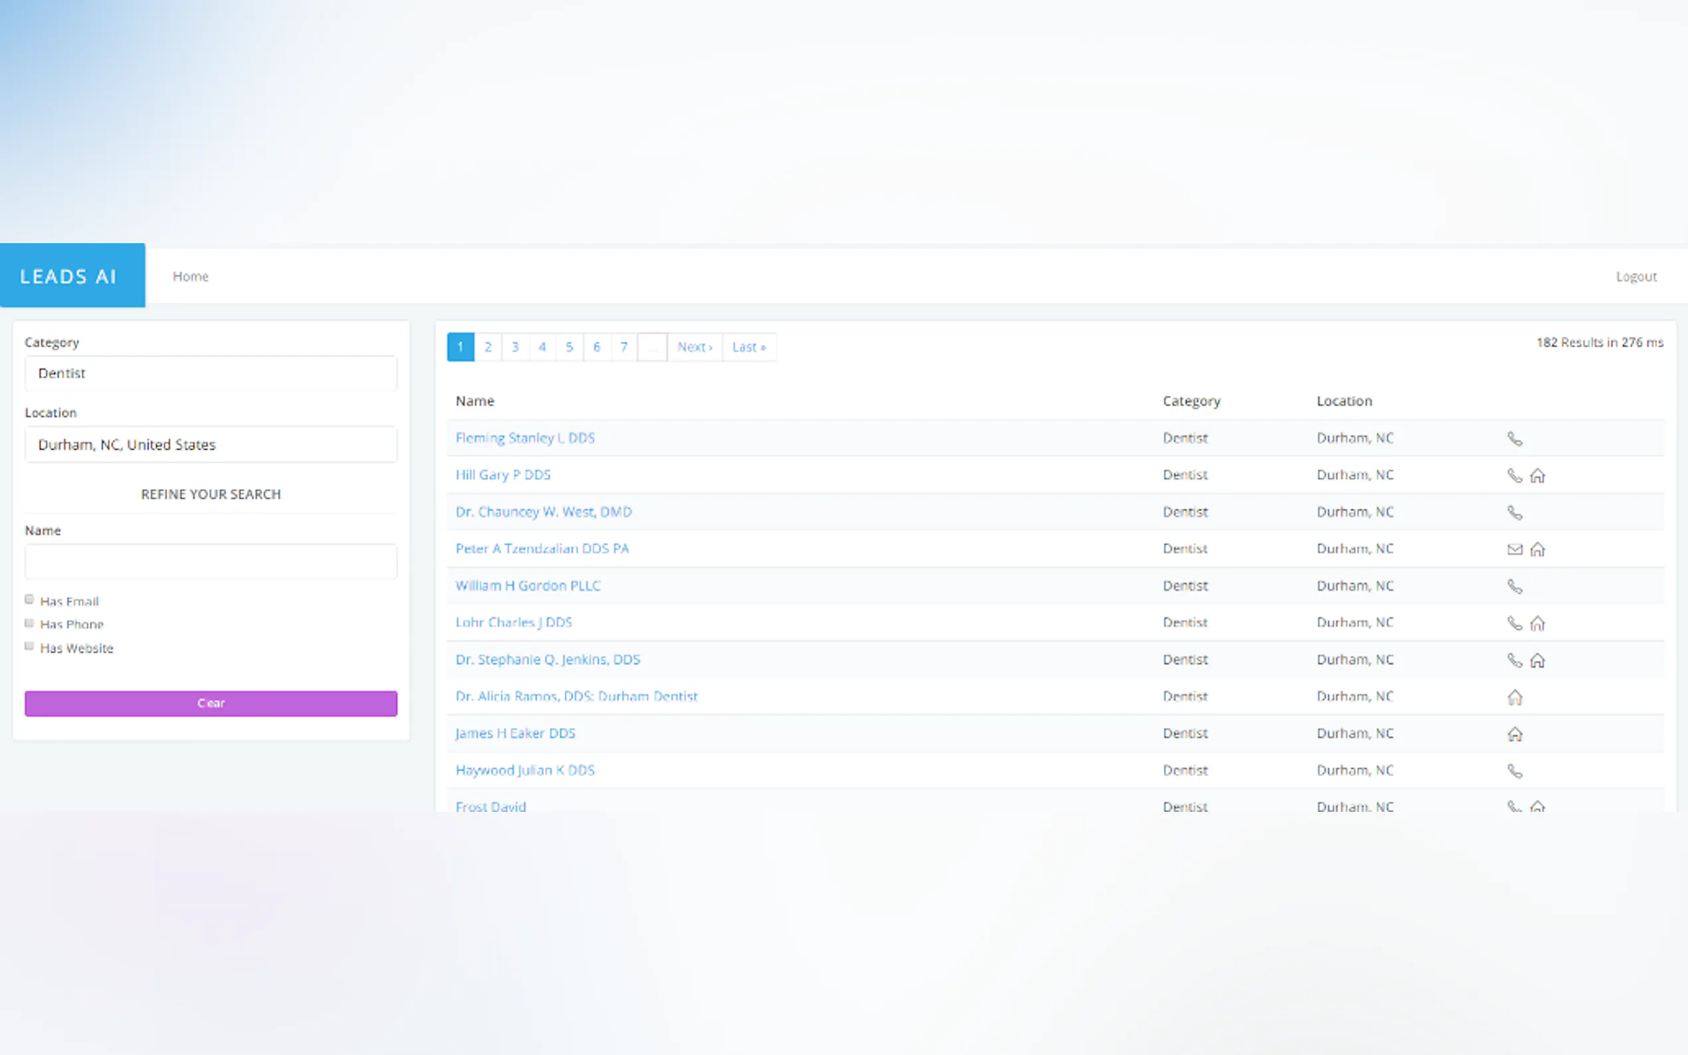Open Dr. Chauncey W. West, DMD link
Image resolution: width=1688 pixels, height=1055 pixels.
pos(543,512)
